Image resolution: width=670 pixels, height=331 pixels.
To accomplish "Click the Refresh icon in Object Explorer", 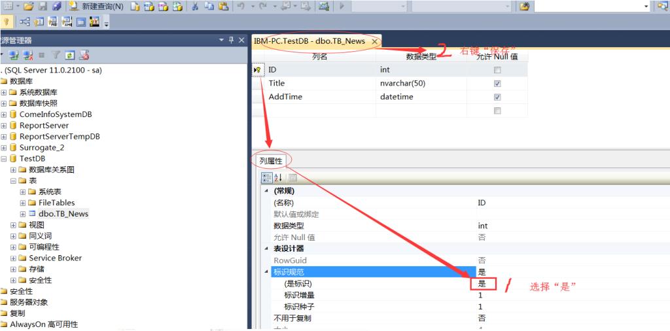I will 69,55.
